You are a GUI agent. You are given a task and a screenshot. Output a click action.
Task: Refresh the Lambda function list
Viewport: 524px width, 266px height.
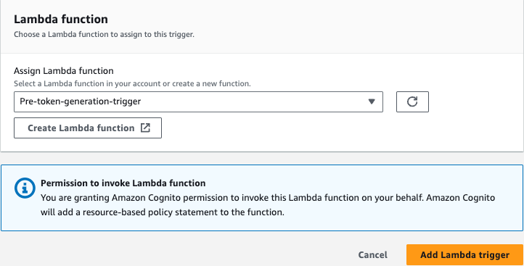click(412, 101)
